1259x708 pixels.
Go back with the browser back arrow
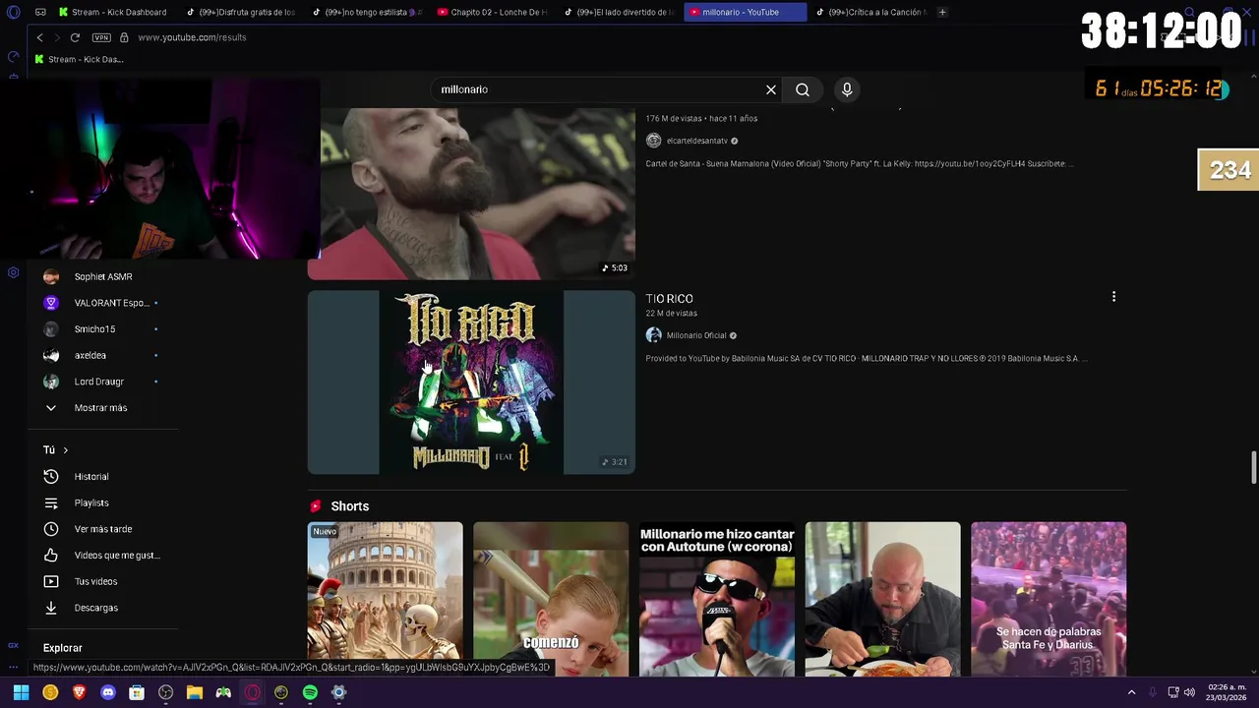click(39, 37)
